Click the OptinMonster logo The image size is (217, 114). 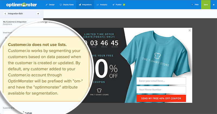(x=21, y=5)
